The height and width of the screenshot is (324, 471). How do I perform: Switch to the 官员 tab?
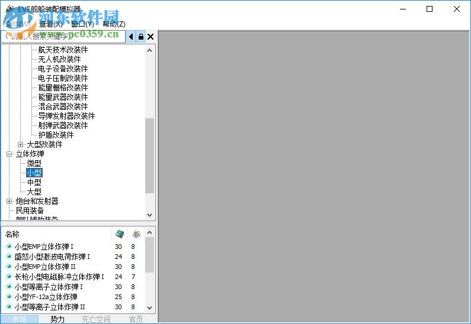point(136,319)
